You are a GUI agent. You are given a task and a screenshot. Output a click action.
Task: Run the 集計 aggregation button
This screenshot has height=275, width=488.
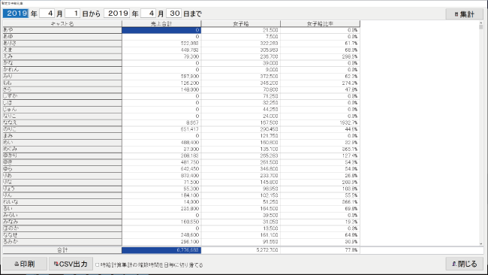coord(464,14)
